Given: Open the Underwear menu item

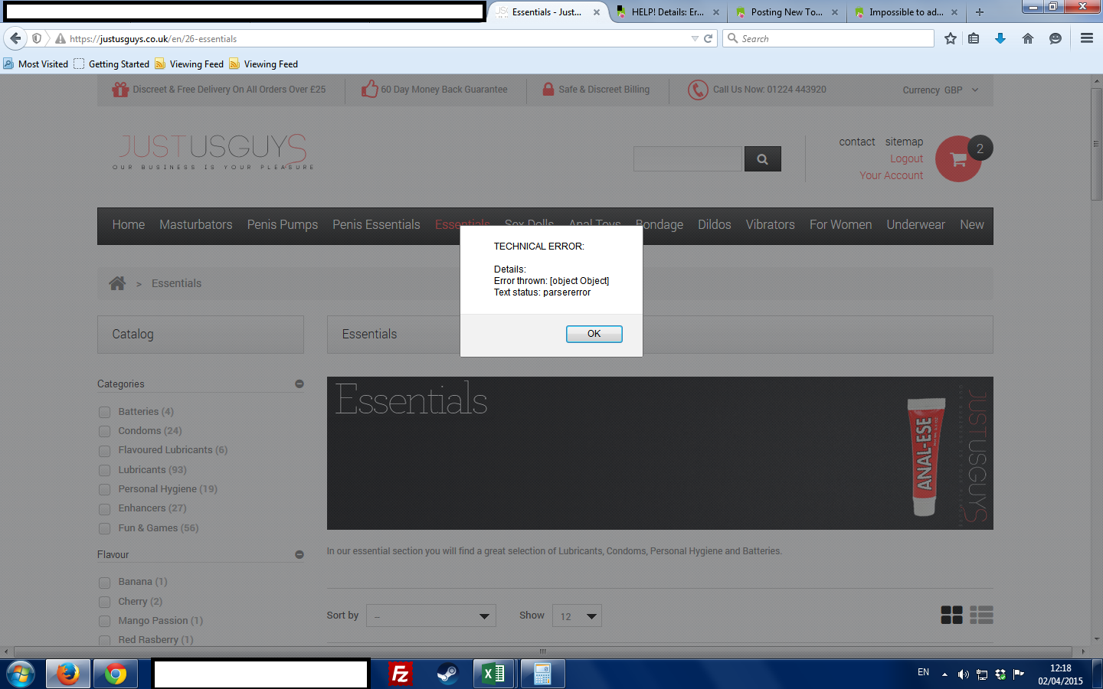Looking at the screenshot, I should click(x=916, y=225).
